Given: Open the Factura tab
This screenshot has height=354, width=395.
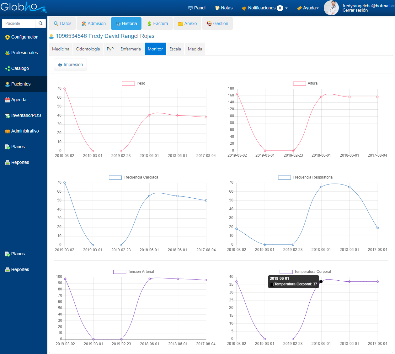Looking at the screenshot, I should 157,23.
